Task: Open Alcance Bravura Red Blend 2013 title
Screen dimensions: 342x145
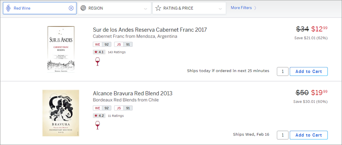Action: click(x=133, y=93)
